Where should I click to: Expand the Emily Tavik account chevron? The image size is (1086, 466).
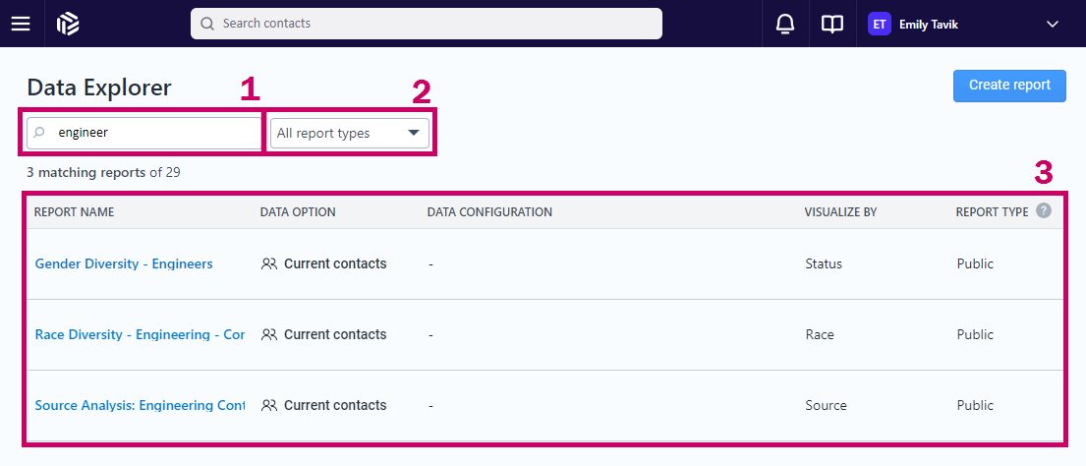pyautogui.click(x=1052, y=25)
